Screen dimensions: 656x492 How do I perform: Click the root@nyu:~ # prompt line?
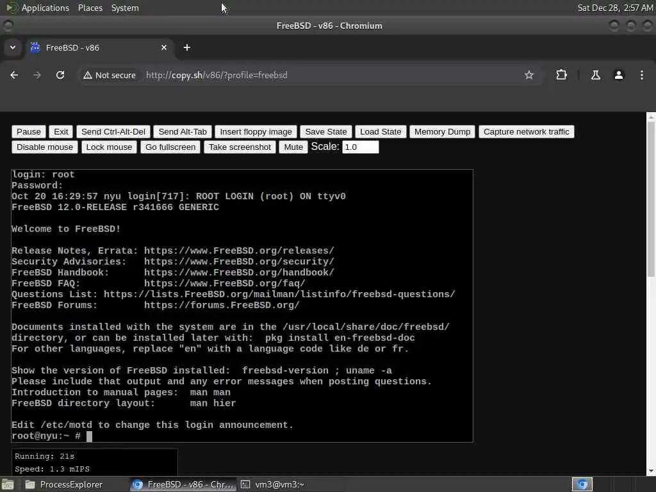click(52, 436)
